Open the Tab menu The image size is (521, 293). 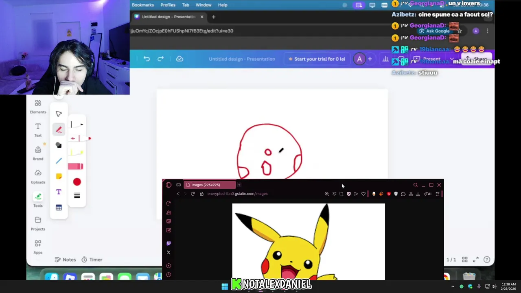186,5
